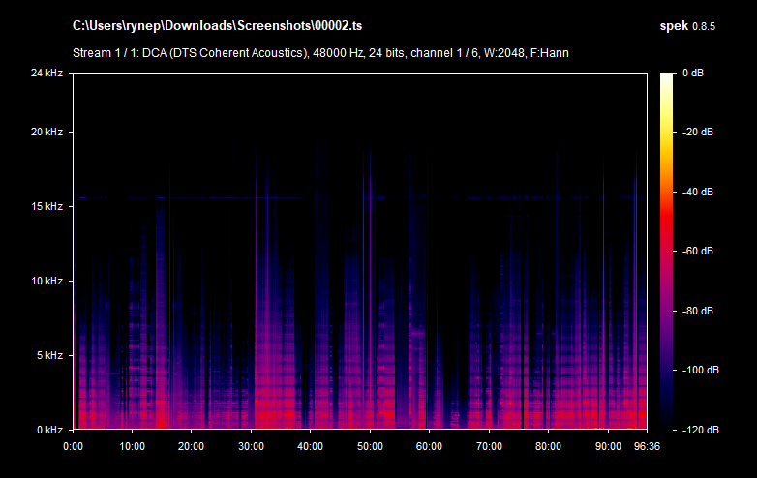Click the white top of the color scale bar
This screenshot has height=478, width=757.
[669, 77]
